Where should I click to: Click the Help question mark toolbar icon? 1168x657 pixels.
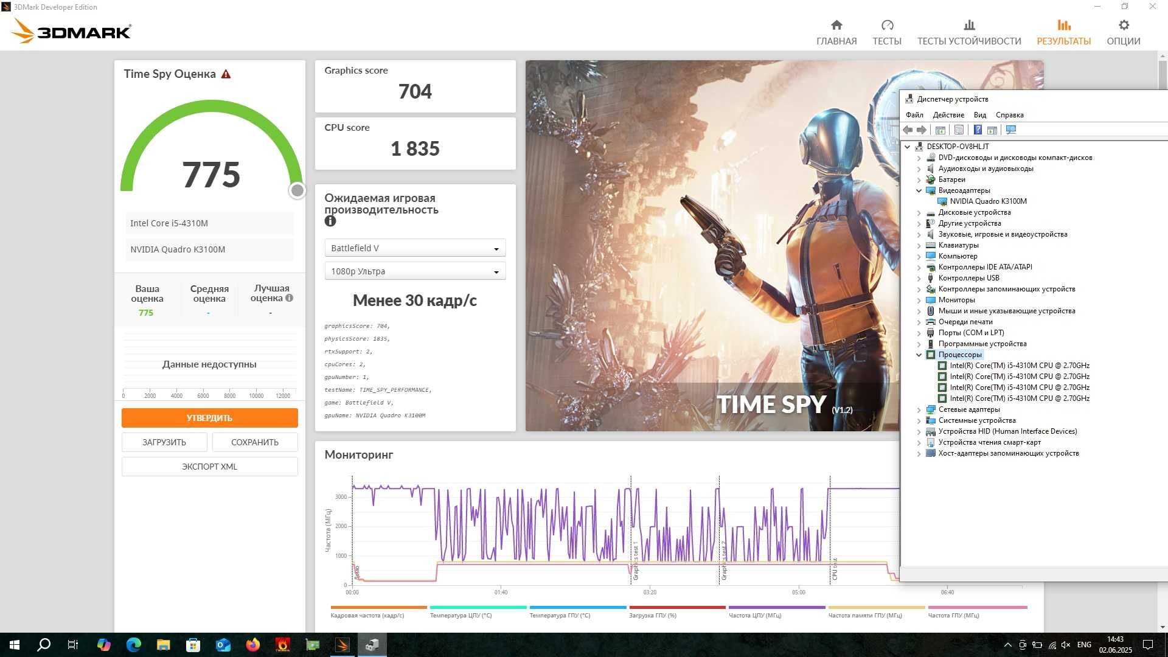978,130
